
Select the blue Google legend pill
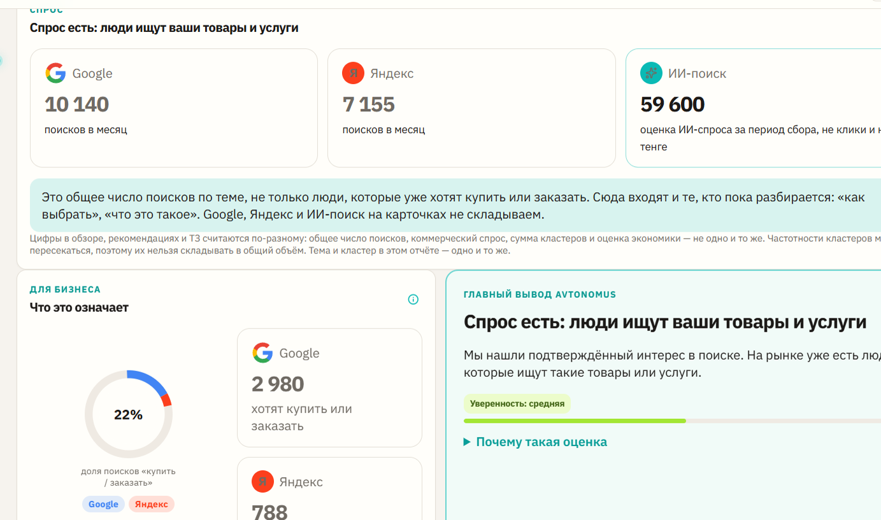103,504
